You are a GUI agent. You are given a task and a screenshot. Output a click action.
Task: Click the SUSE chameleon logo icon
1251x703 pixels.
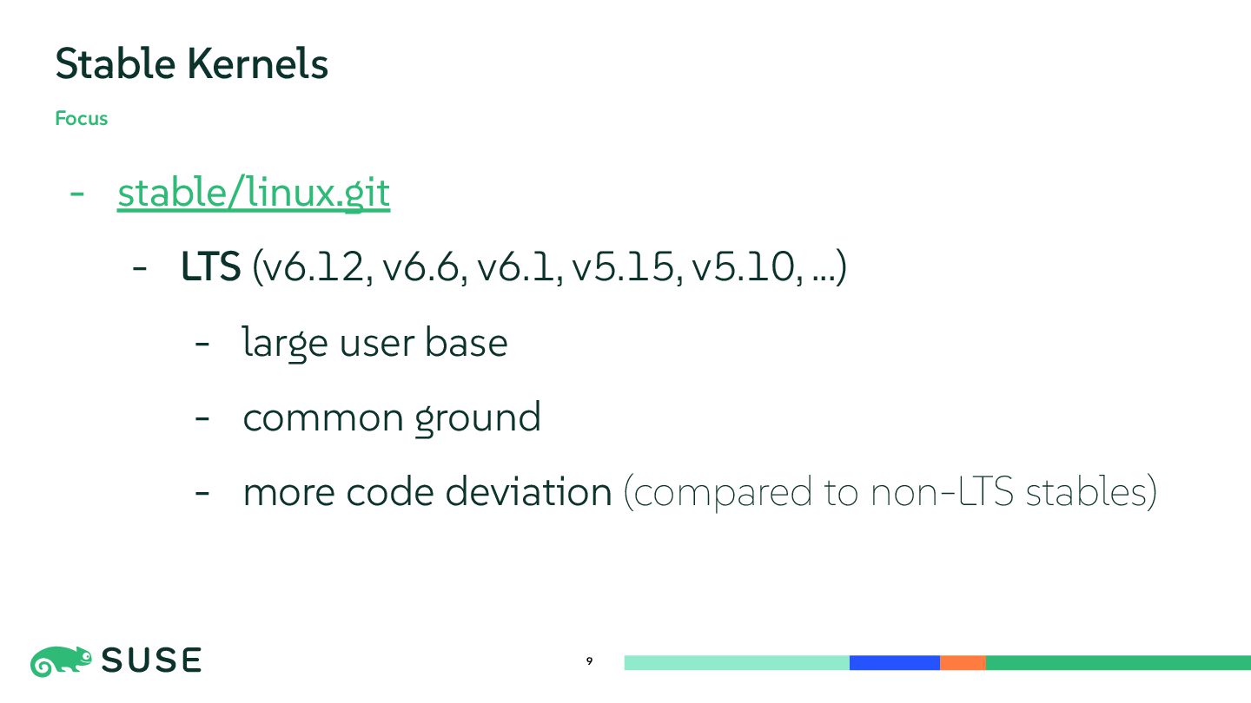[62, 661]
